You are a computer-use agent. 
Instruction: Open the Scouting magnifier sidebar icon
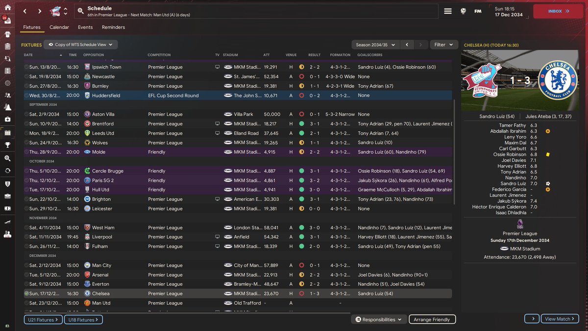coord(7,158)
